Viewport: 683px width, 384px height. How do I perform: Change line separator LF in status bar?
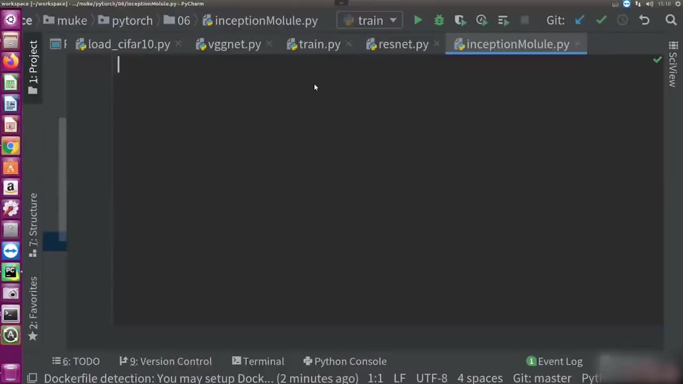(x=399, y=378)
